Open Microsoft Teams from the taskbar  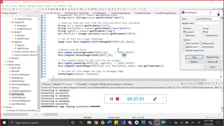tap(150, 122)
